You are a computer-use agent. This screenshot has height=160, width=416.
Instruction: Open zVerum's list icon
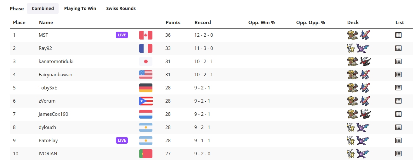coord(398,101)
